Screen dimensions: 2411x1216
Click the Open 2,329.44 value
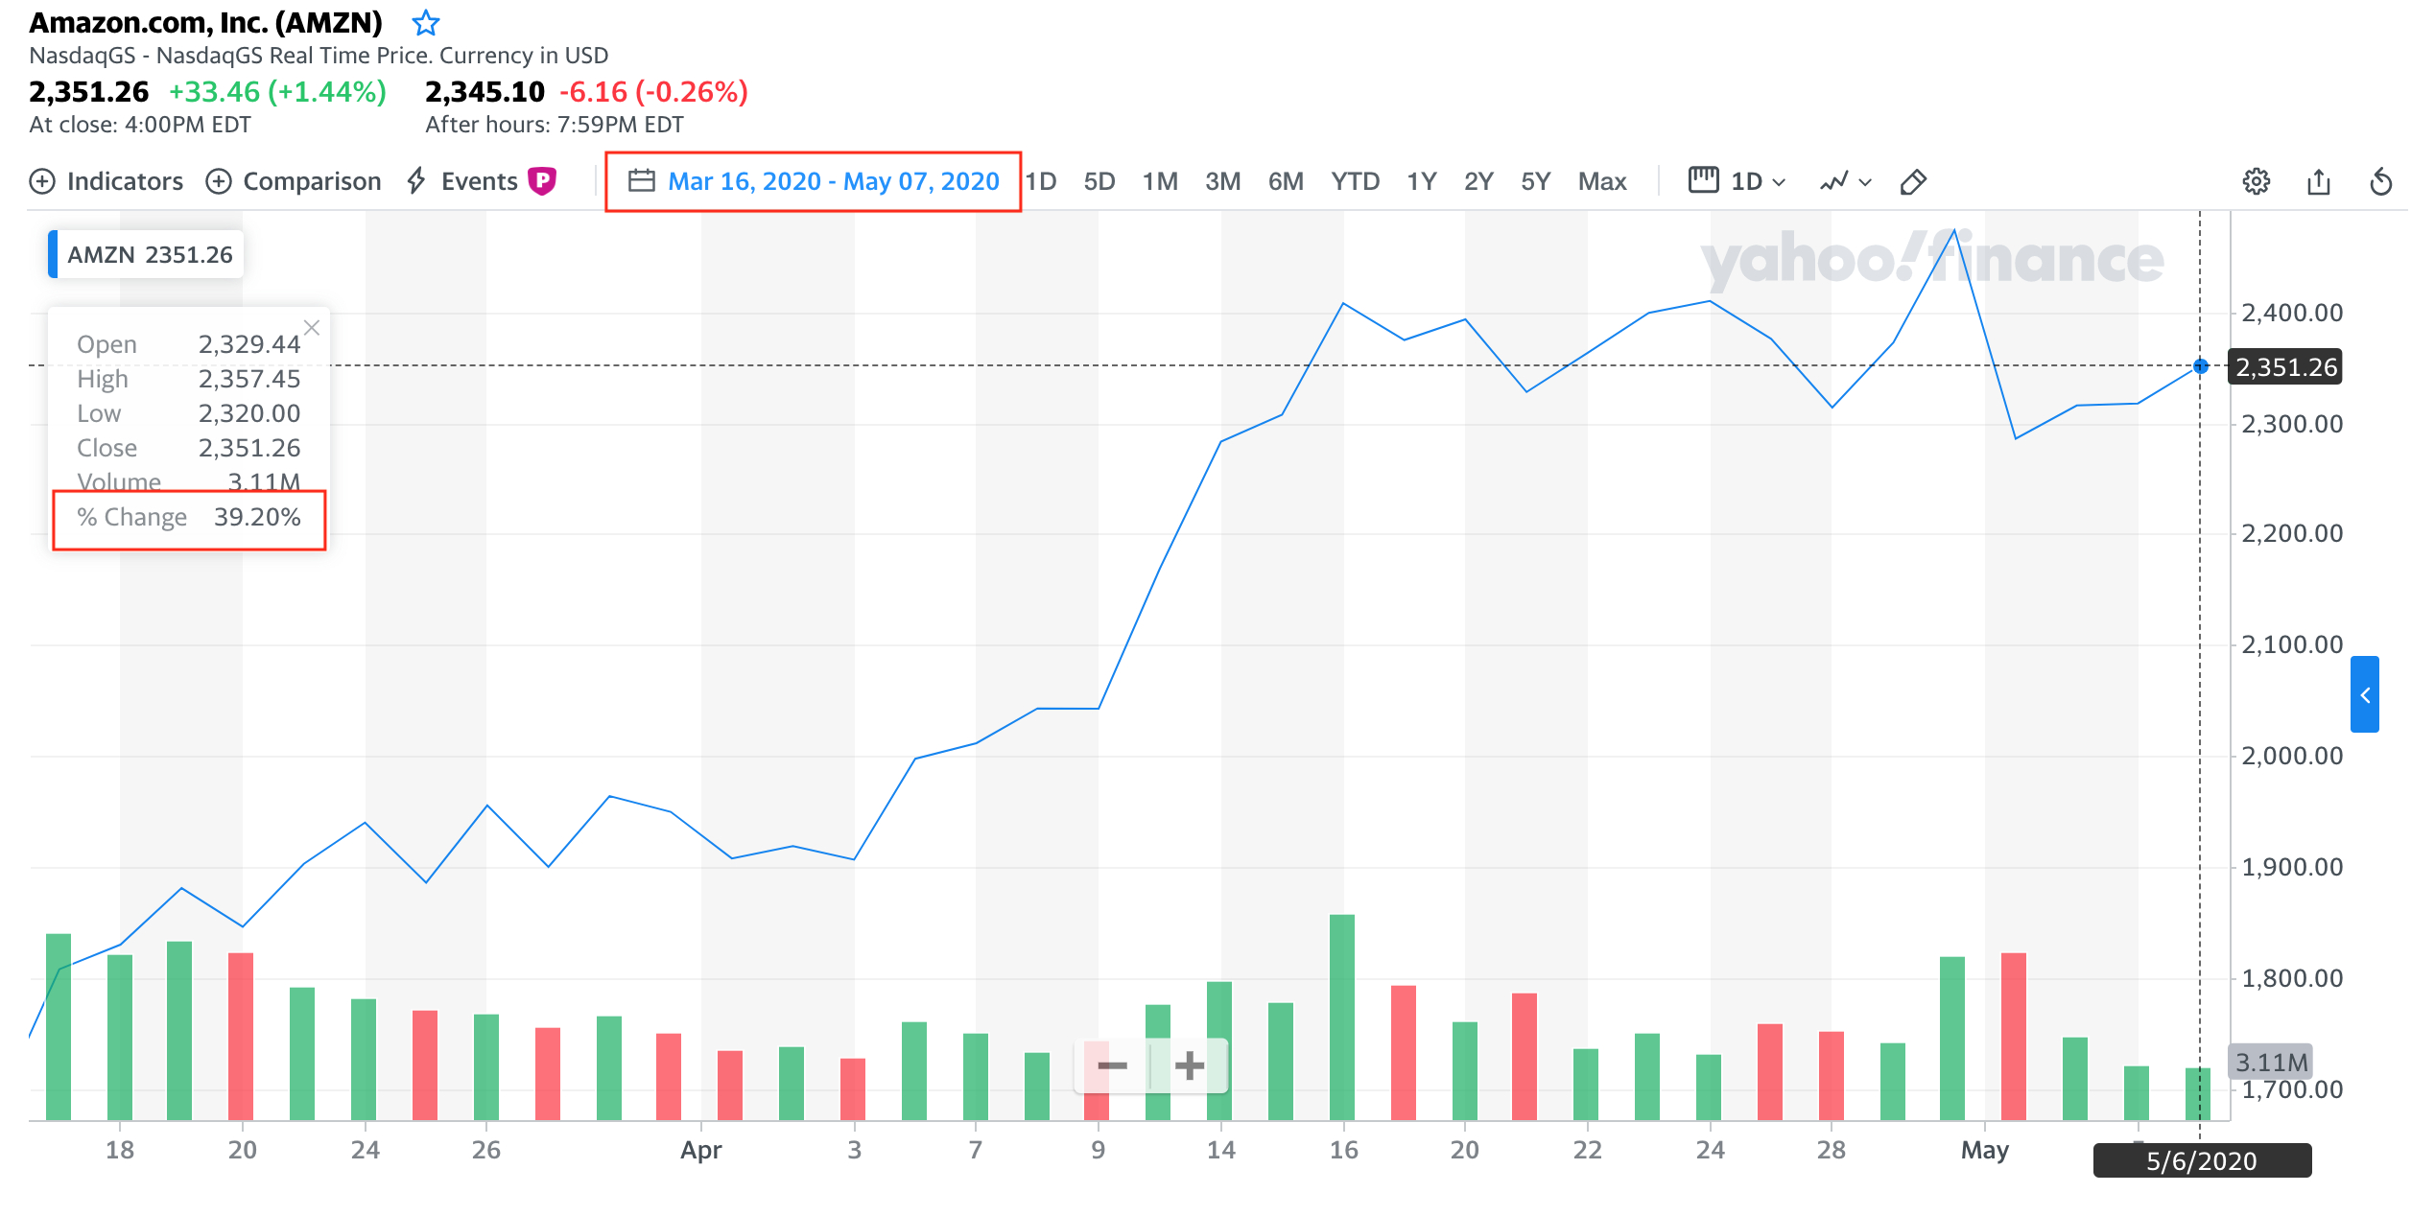click(x=249, y=344)
